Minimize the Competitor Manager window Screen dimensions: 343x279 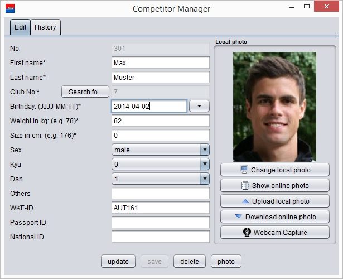[x=292, y=7]
